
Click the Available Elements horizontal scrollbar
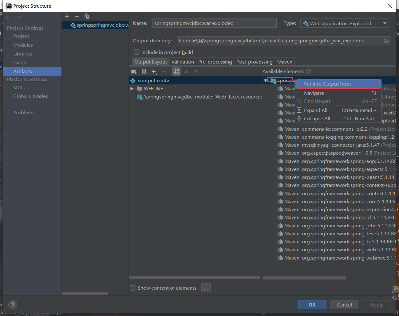click(304, 278)
